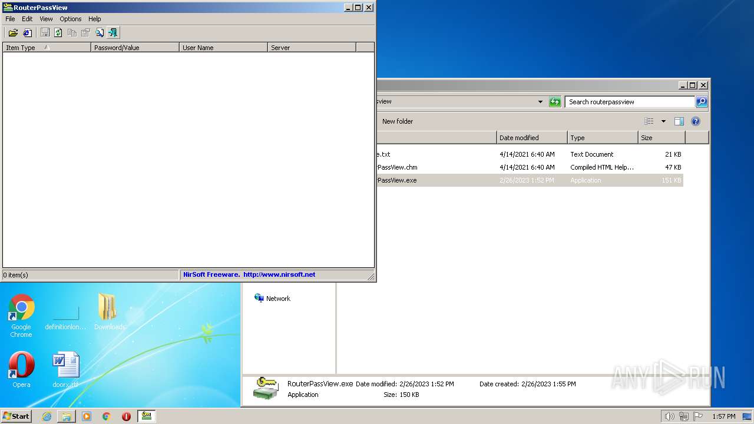Select Network in Explorer navigation pane
The image size is (754, 424).
(x=272, y=299)
